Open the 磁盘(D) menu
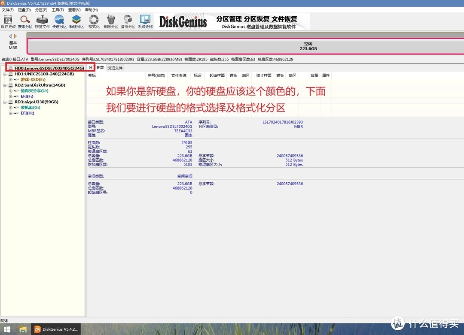 (x=24, y=10)
